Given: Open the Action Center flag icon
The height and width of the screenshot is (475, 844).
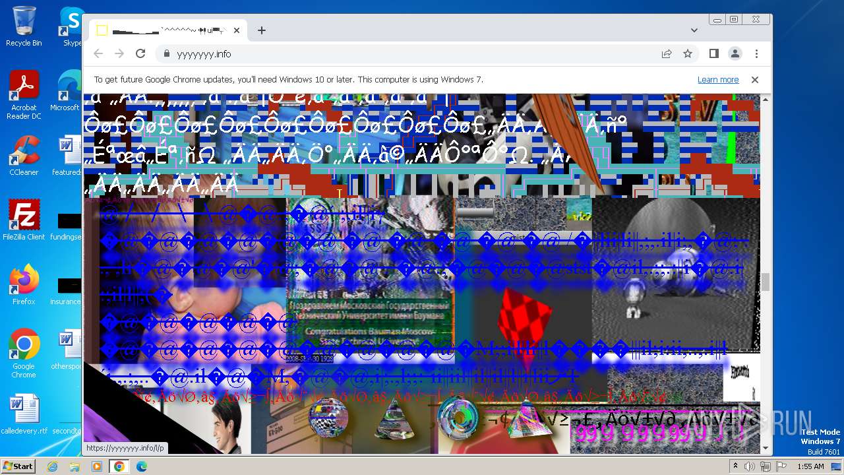Looking at the screenshot, I should 781,466.
